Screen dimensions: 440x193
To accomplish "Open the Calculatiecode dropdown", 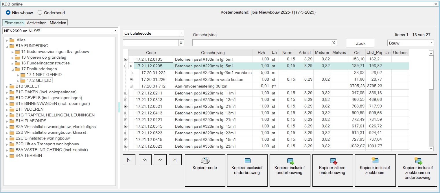I will pyautogui.click(x=182, y=33).
